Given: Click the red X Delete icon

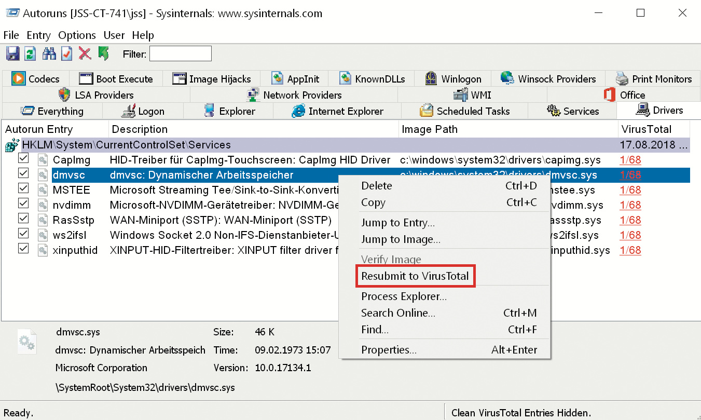Looking at the screenshot, I should (x=85, y=53).
